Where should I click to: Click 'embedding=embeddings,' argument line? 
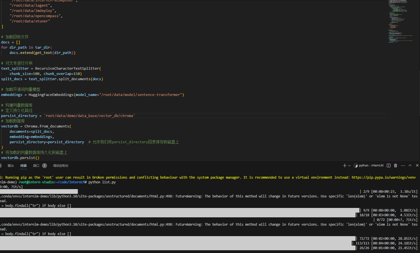[x=32, y=137]
